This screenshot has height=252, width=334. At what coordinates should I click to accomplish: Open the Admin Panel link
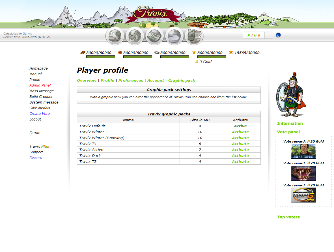[40, 85]
